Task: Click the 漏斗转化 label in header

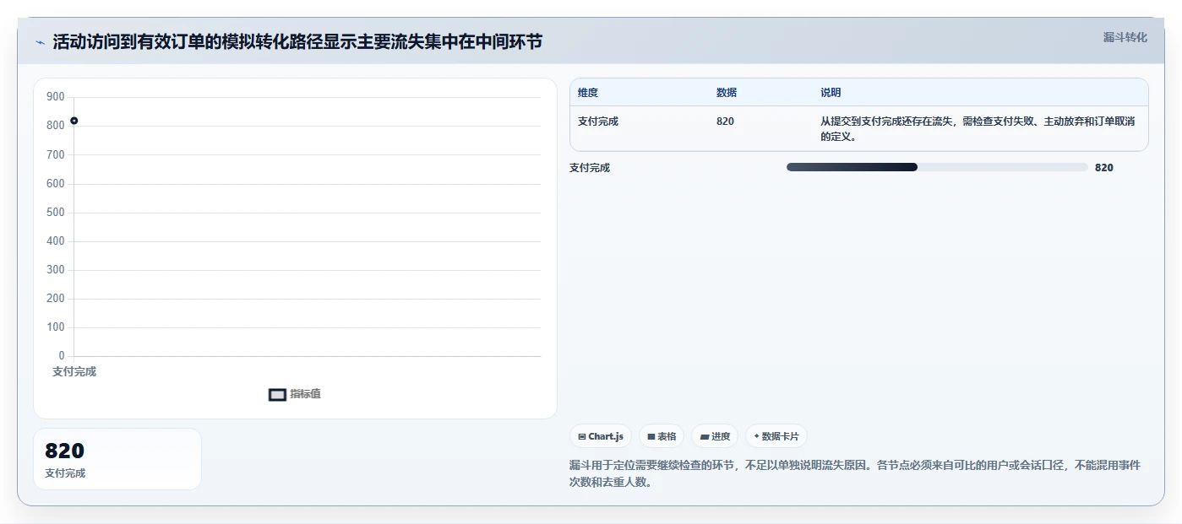Action: [x=1125, y=37]
